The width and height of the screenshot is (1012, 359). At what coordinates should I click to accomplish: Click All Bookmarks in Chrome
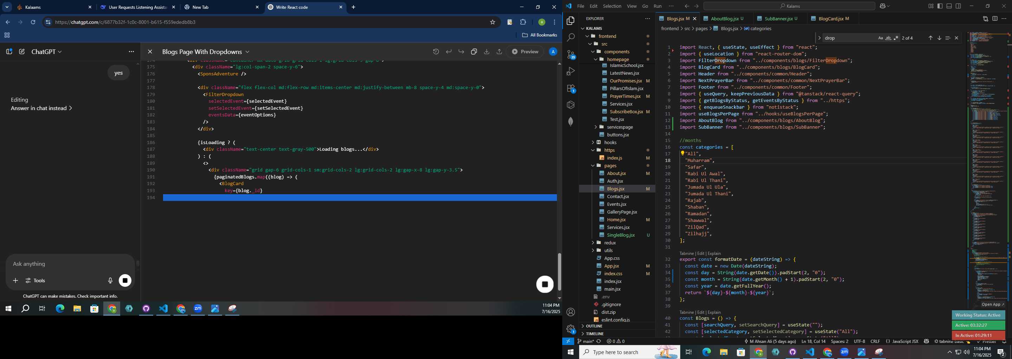pos(539,35)
